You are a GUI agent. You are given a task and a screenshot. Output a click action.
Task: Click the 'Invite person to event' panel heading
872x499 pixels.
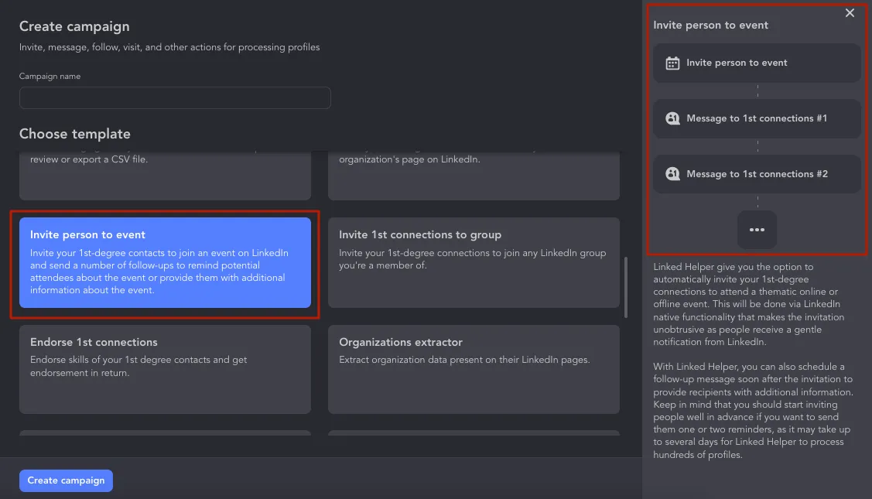click(710, 25)
